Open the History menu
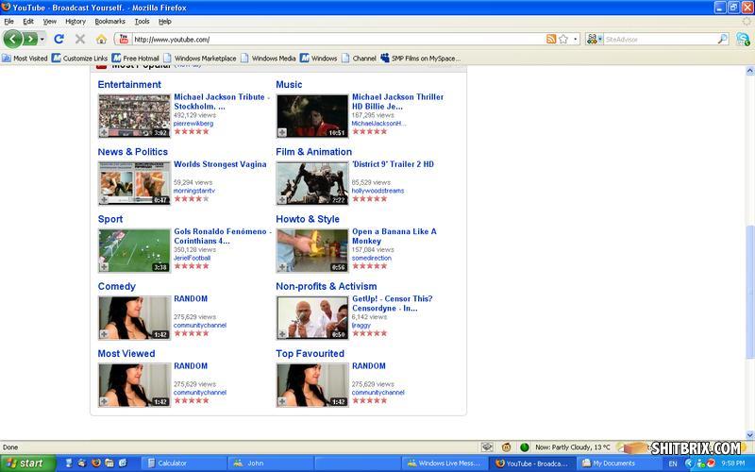This screenshot has width=755, height=472. pos(75,21)
